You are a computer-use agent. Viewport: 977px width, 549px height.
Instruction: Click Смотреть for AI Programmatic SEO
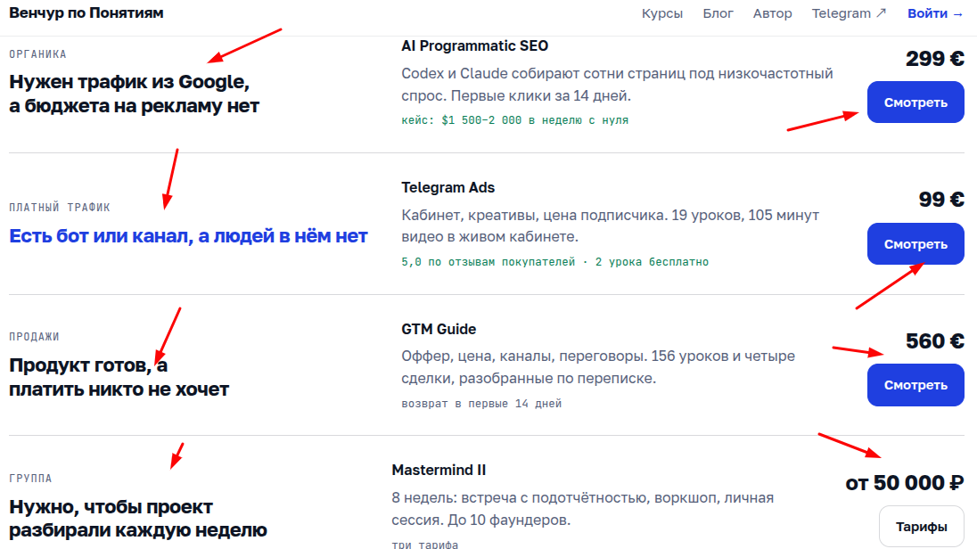coord(915,102)
